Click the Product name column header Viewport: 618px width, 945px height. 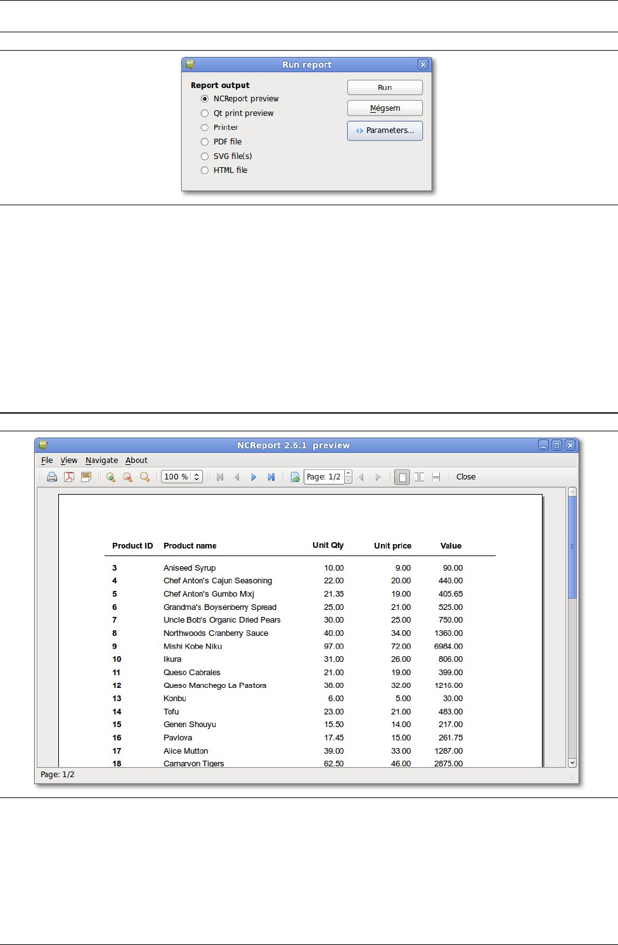pyautogui.click(x=190, y=546)
